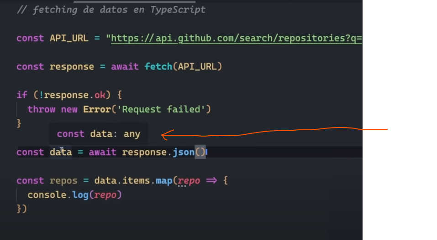Click the repo parameter with dotted underline
This screenshot has height=240, width=437.
189,181
